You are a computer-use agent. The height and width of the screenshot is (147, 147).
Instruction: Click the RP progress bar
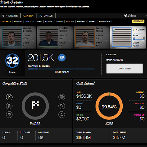[x=61, y=69]
